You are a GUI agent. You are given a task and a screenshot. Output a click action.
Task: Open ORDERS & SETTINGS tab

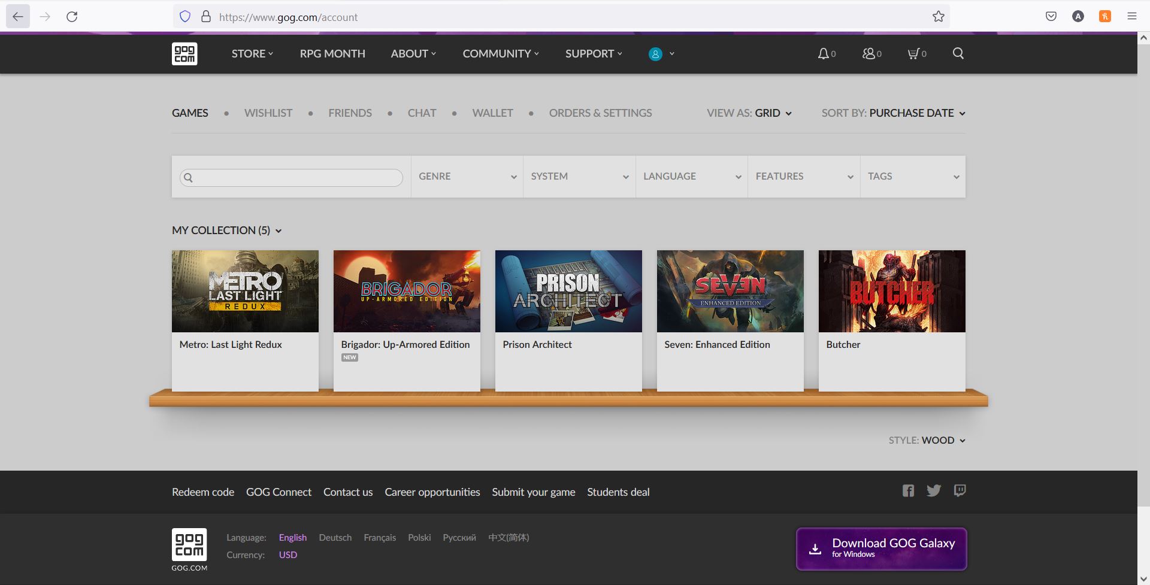point(600,113)
